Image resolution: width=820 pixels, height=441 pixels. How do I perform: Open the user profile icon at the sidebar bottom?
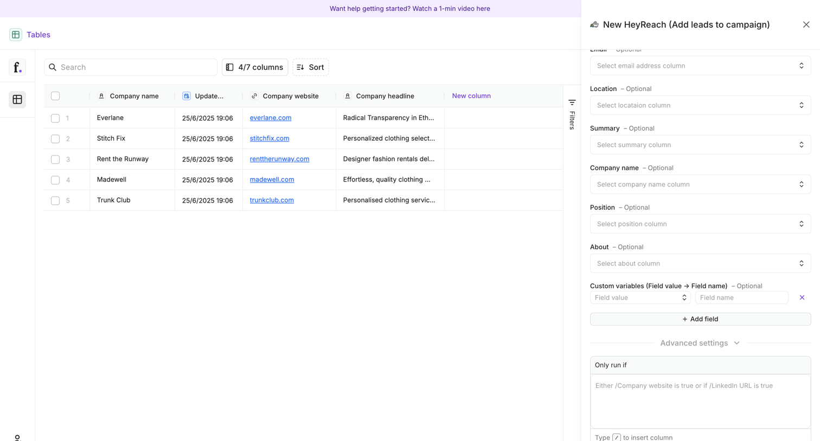pyautogui.click(x=17, y=438)
